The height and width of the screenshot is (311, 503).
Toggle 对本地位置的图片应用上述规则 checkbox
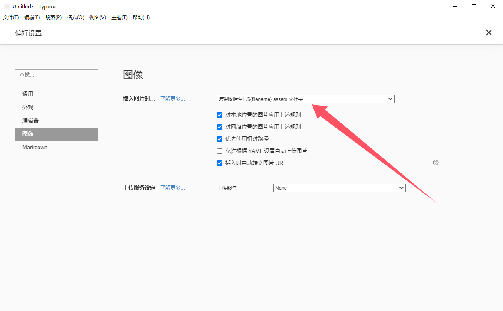tap(220, 115)
